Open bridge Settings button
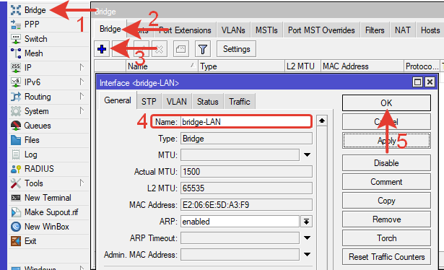The height and width of the screenshot is (270, 444). [237, 49]
